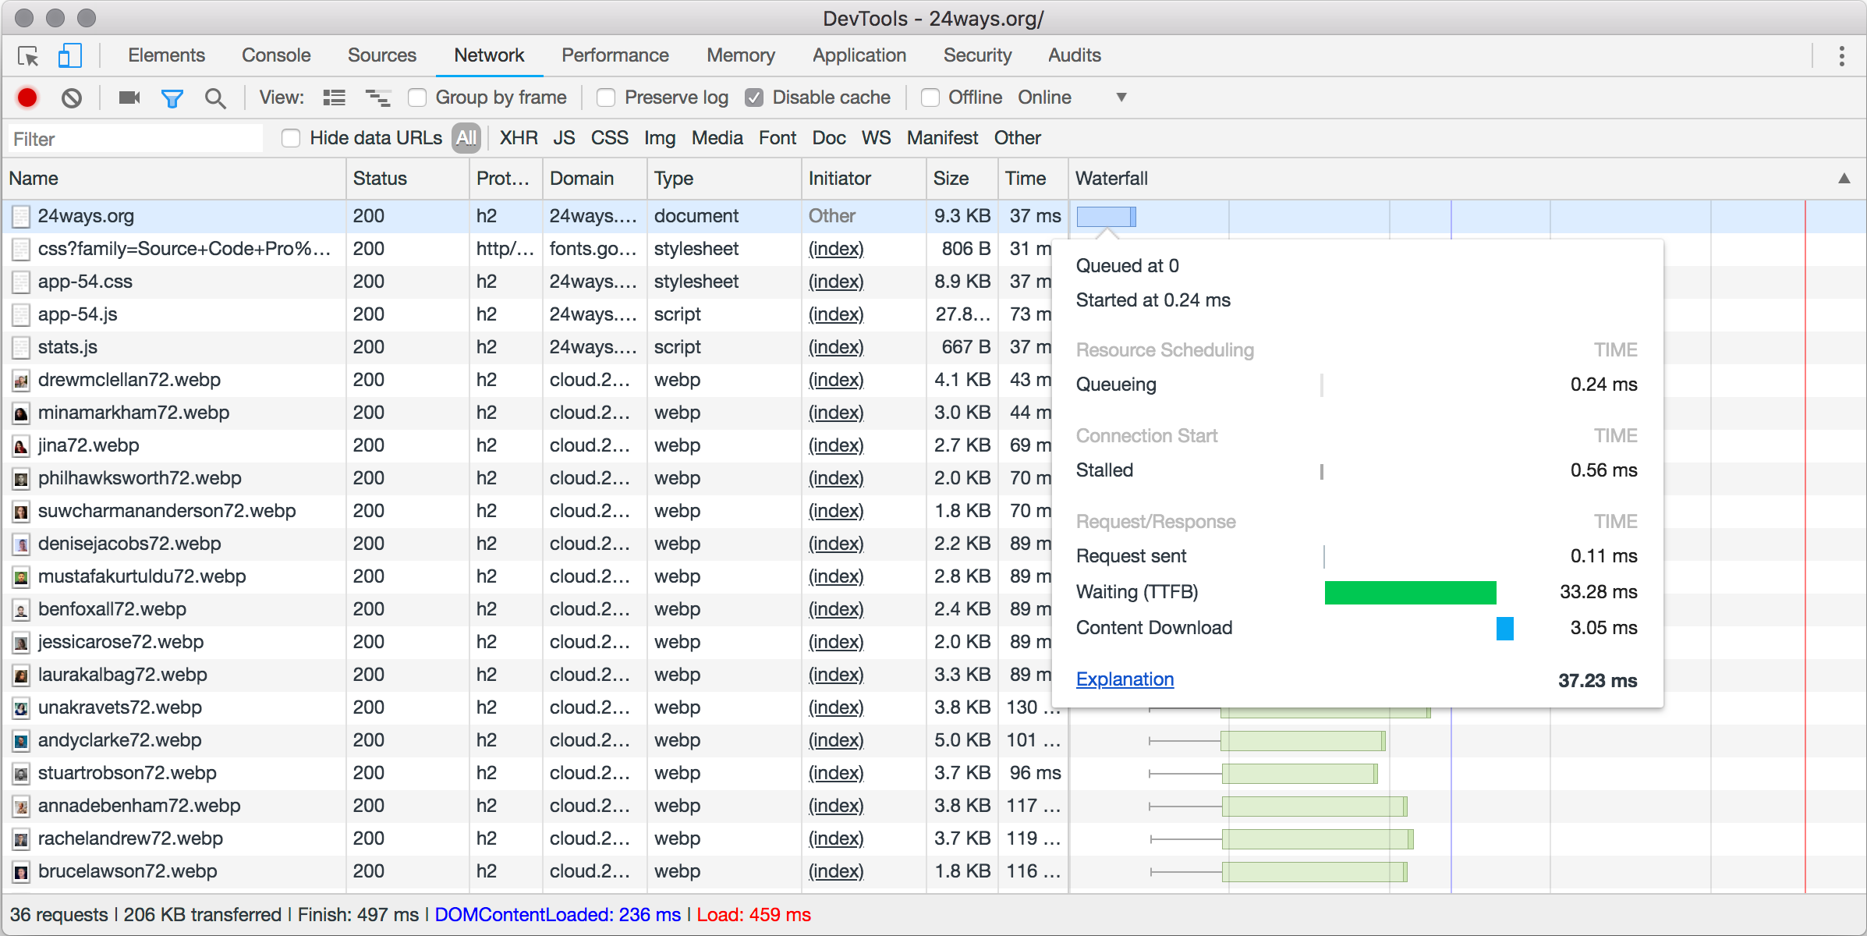This screenshot has height=936, width=1867.
Task: Open the Memory tab
Action: [741, 55]
